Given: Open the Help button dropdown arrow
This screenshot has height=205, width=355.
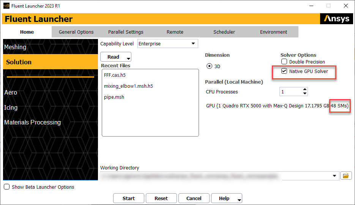Looking at the screenshot, I should coord(239,200).
